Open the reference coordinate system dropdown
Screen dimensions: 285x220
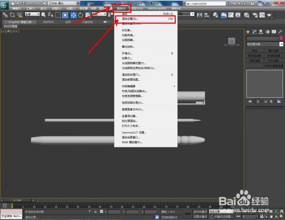pos(99,14)
